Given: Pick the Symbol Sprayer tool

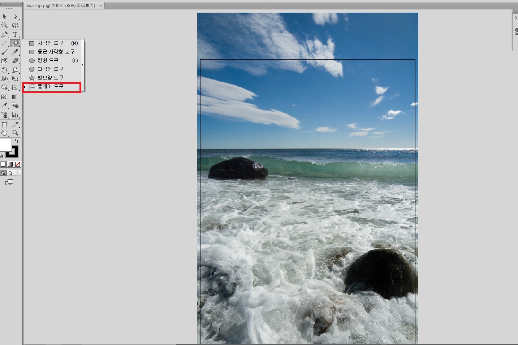Looking at the screenshot, I should coord(4,115).
